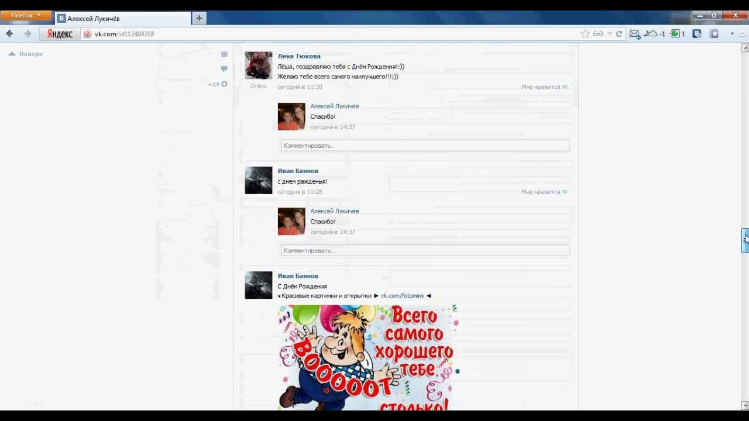Click the speech bubble icon in left column
749x421 pixels.
pos(224,69)
